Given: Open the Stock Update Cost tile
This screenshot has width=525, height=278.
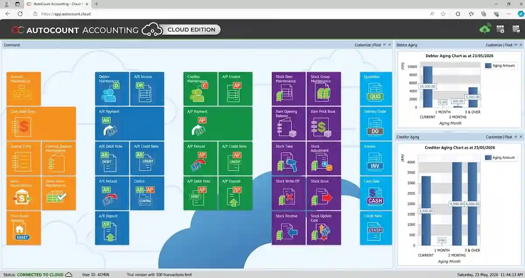Looking at the screenshot, I should tap(324, 228).
